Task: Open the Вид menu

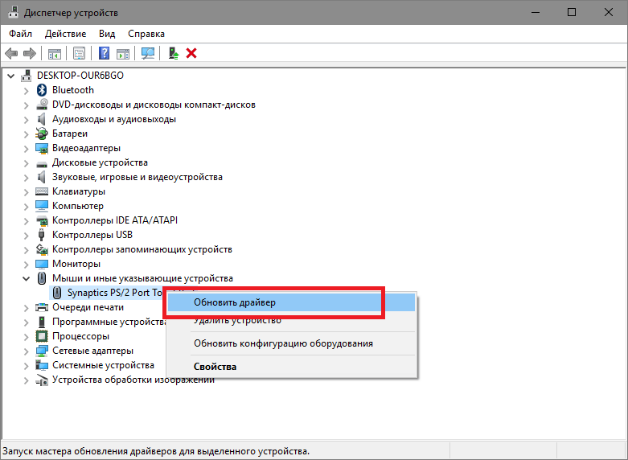Action: pos(107,34)
